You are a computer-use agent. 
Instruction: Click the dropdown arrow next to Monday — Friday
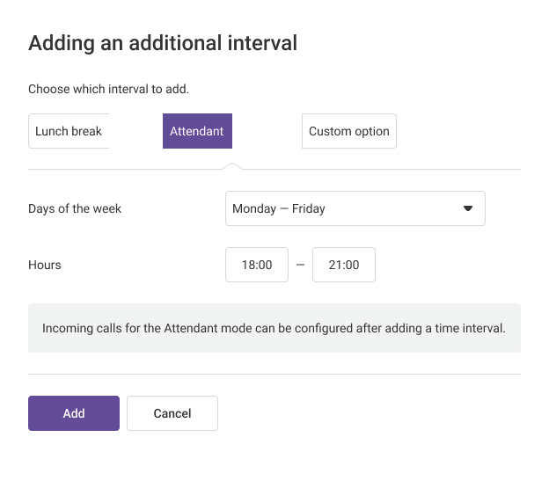click(x=468, y=208)
